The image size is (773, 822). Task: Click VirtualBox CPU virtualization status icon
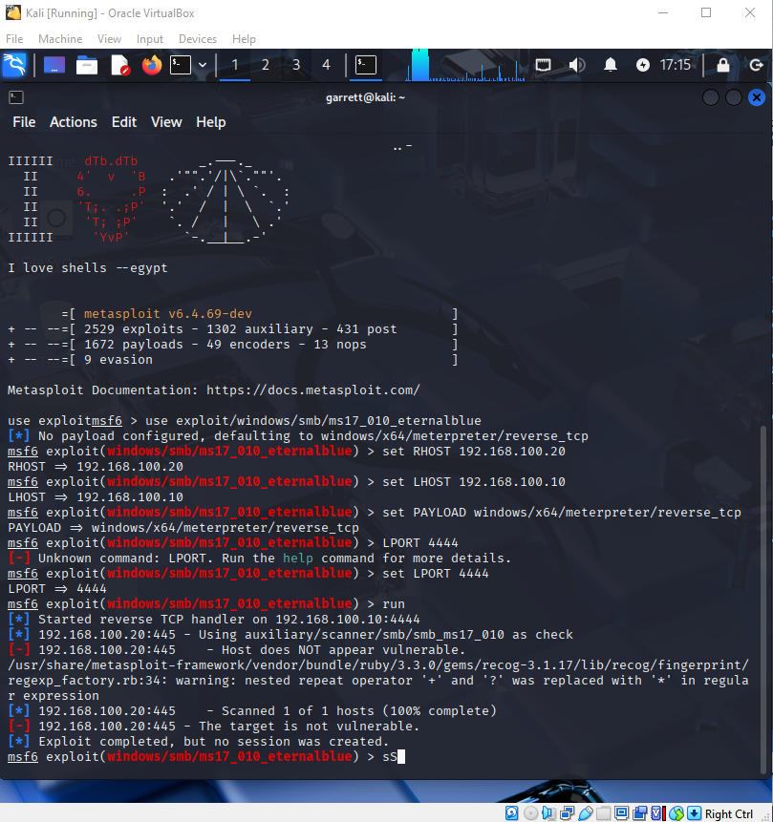[x=658, y=813]
